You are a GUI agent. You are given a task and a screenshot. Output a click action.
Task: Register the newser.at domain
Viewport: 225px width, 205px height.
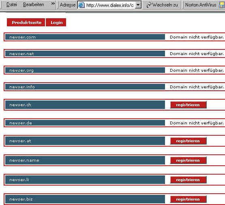pos(189,141)
